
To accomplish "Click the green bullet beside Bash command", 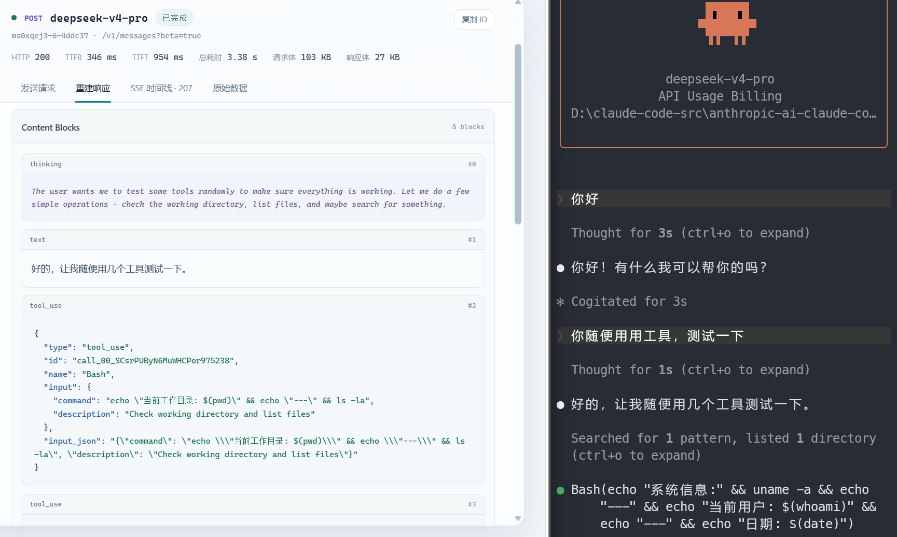I will coord(560,490).
